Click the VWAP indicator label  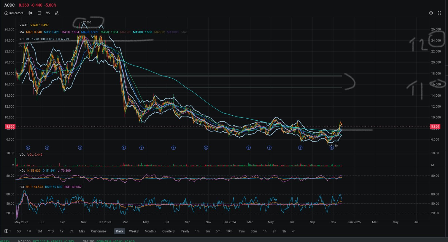pos(24,25)
